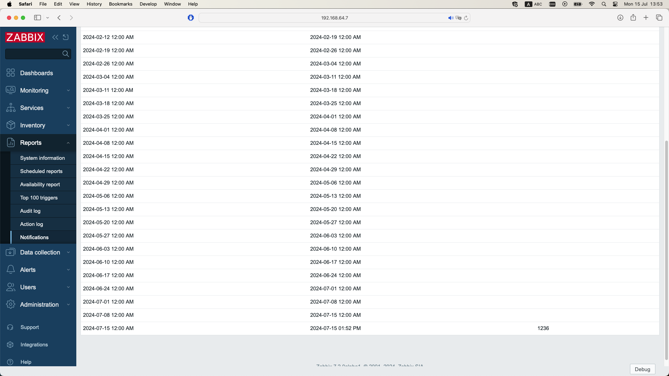Open System information report
669x376 pixels.
pyautogui.click(x=43, y=158)
